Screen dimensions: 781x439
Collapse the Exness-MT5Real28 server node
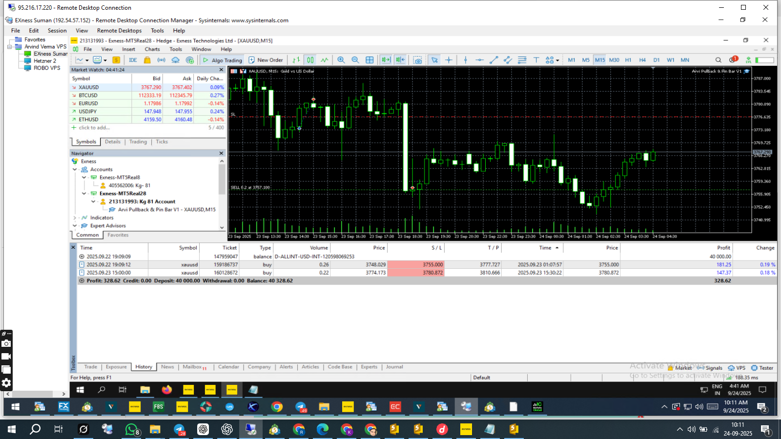point(84,194)
